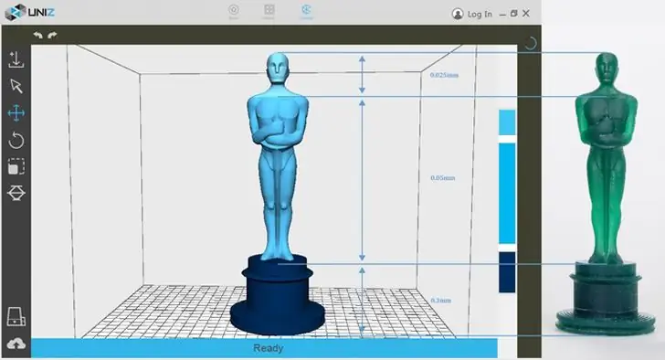The height and width of the screenshot is (360, 665).
Task: Click the cloud upload icon
Action: click(16, 344)
